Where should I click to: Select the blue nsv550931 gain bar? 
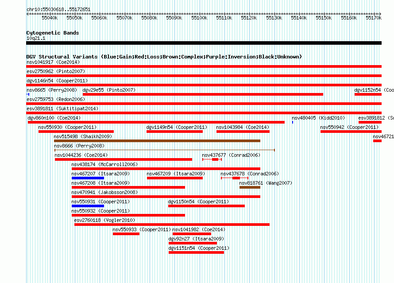click(88, 206)
